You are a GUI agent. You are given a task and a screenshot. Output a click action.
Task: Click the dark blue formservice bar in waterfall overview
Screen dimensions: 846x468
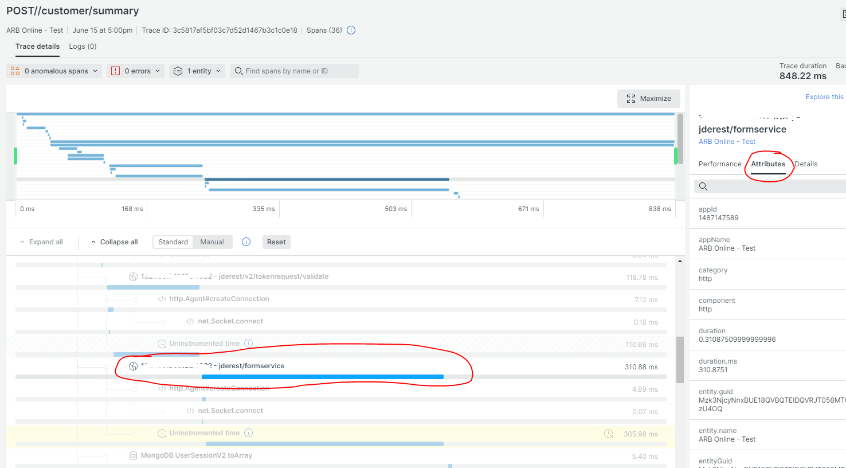[327, 180]
